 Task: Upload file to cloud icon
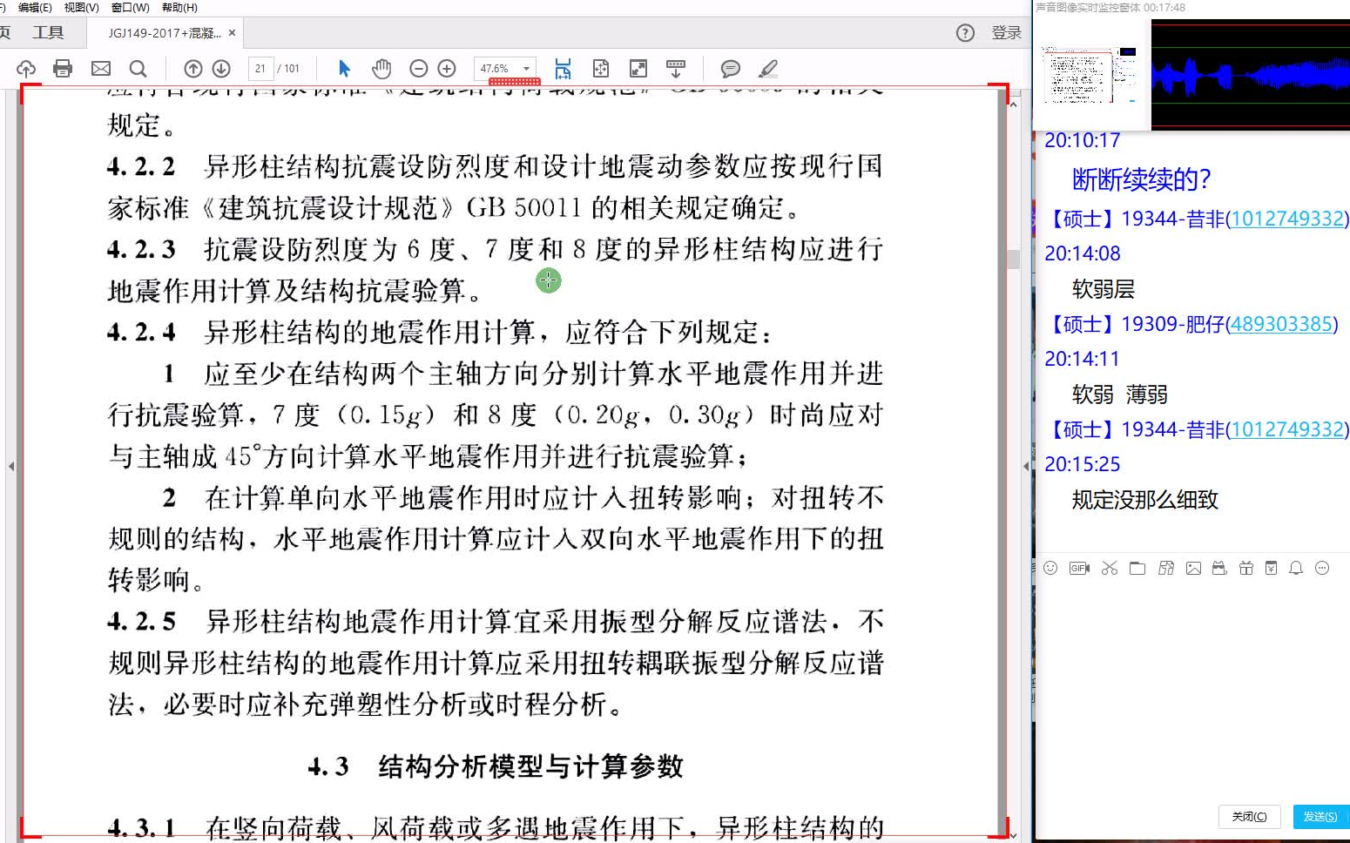[26, 69]
